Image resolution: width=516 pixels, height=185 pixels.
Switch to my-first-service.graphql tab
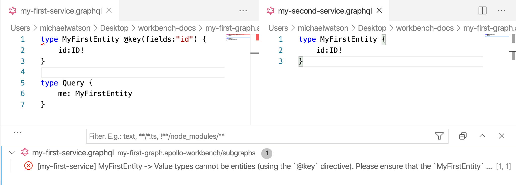60,11
